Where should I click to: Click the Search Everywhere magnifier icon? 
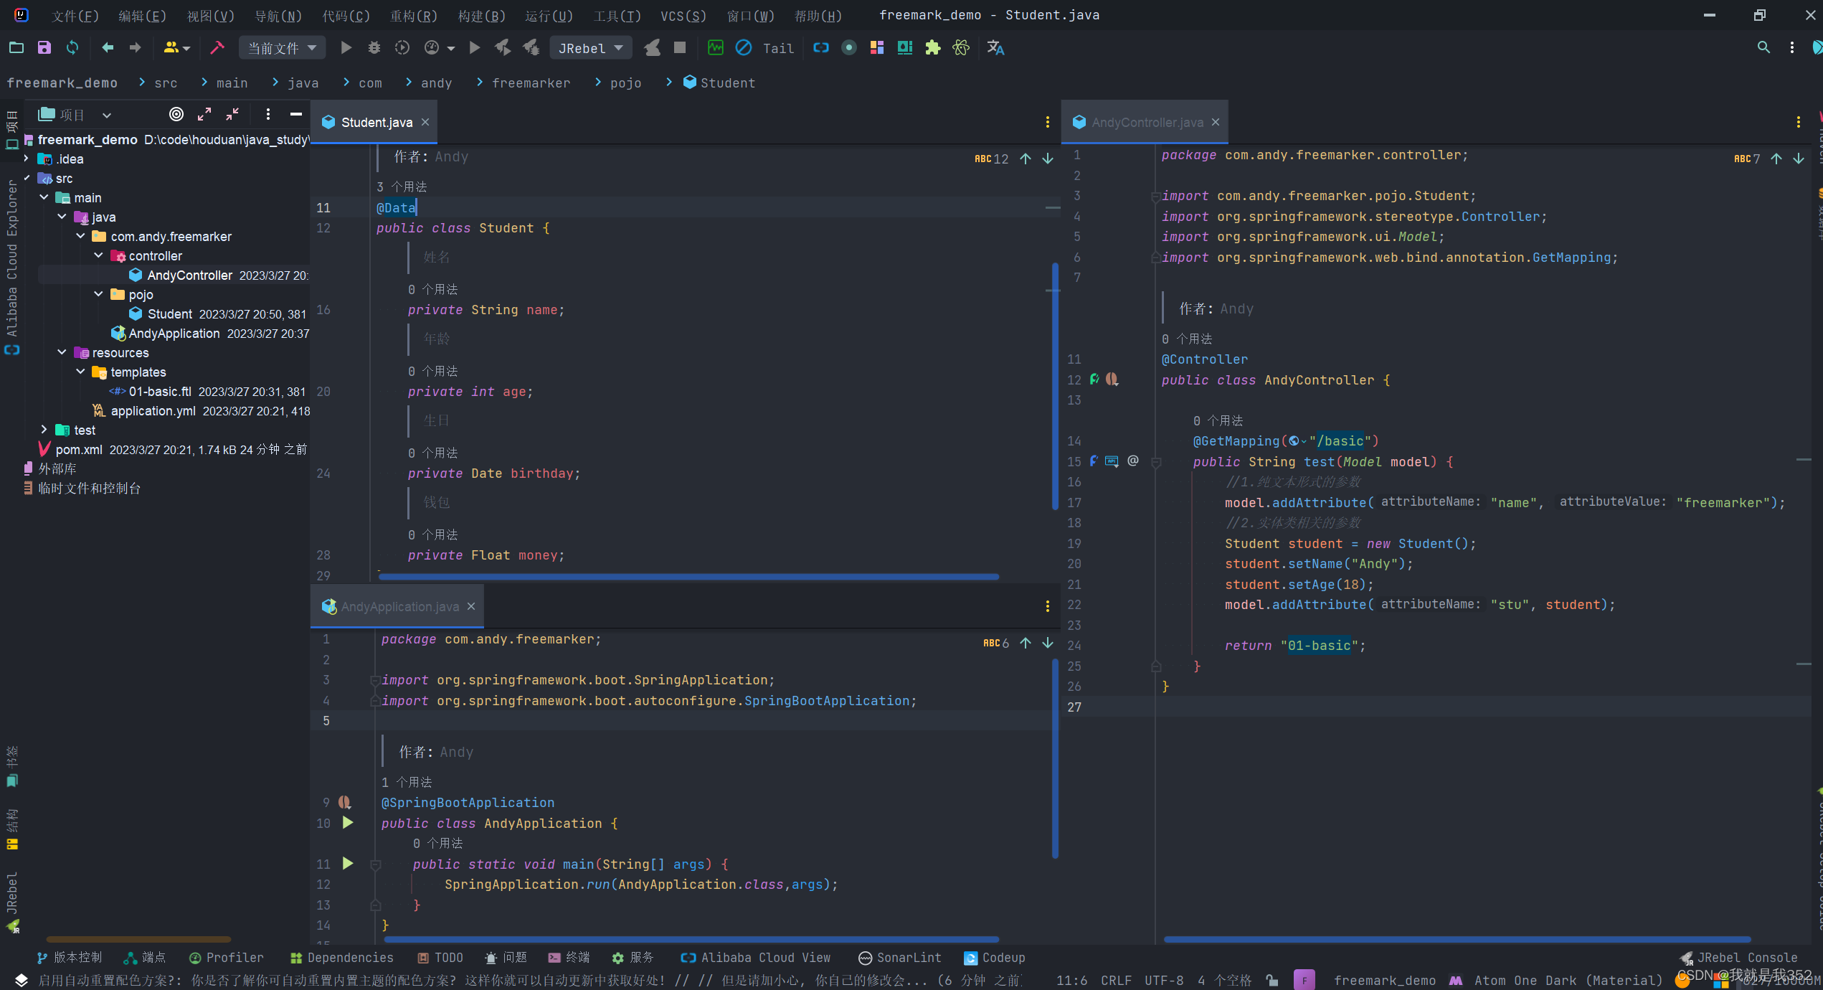point(1763,47)
